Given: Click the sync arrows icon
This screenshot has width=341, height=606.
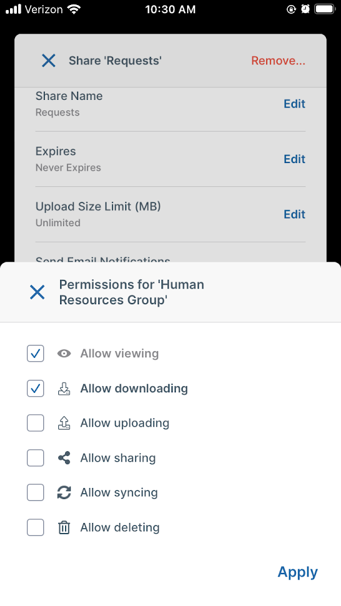Looking at the screenshot, I should click(64, 493).
